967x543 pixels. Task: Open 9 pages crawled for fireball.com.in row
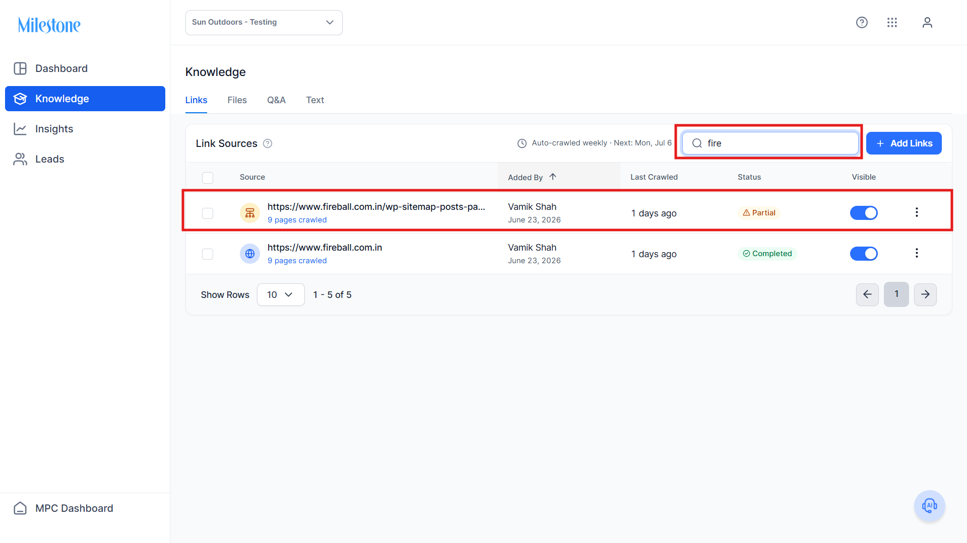pos(297,261)
